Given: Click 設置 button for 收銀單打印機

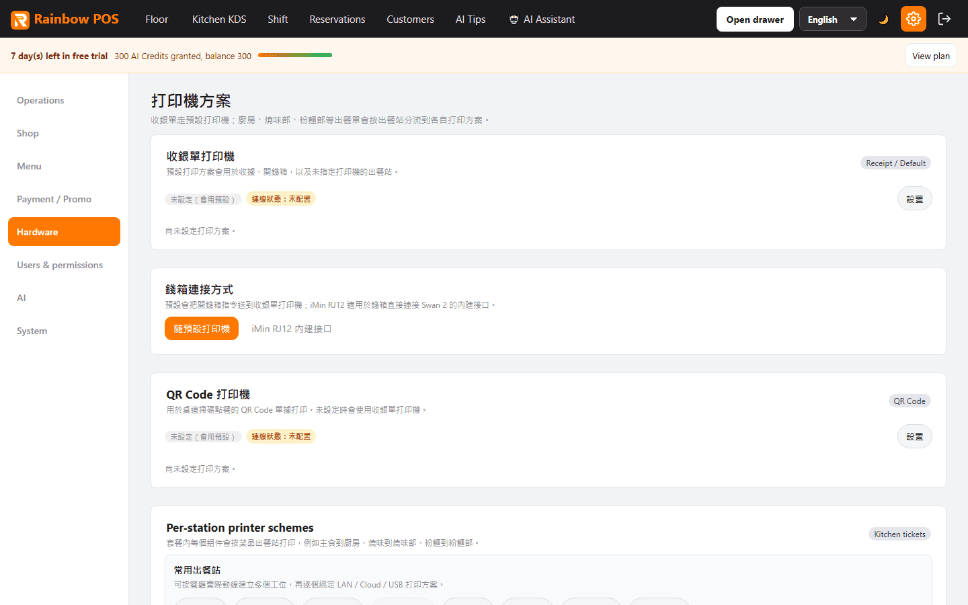Looking at the screenshot, I should (914, 199).
